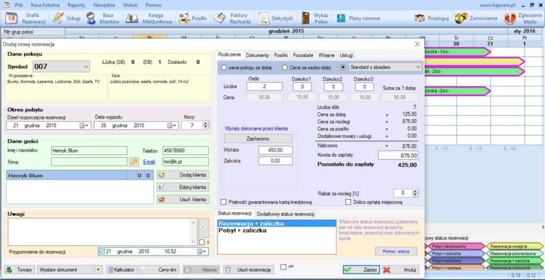Click the key icon beside Firma field
The height and width of the screenshot is (280, 545).
pos(134,162)
